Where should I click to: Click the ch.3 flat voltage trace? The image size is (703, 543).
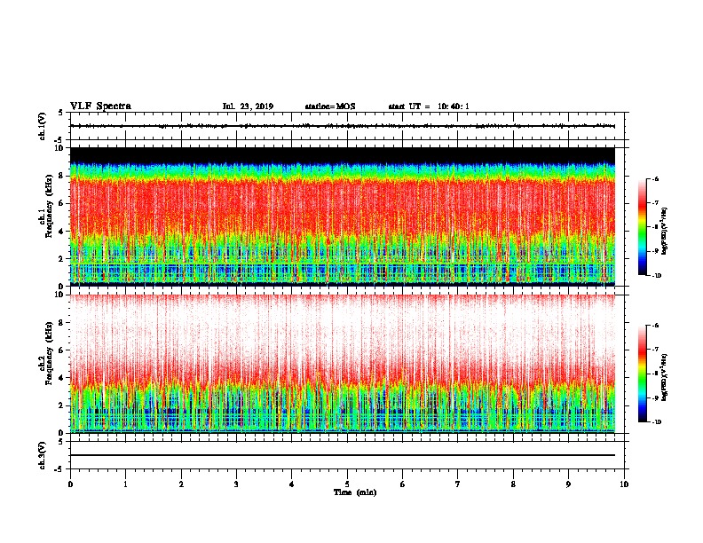click(343, 455)
